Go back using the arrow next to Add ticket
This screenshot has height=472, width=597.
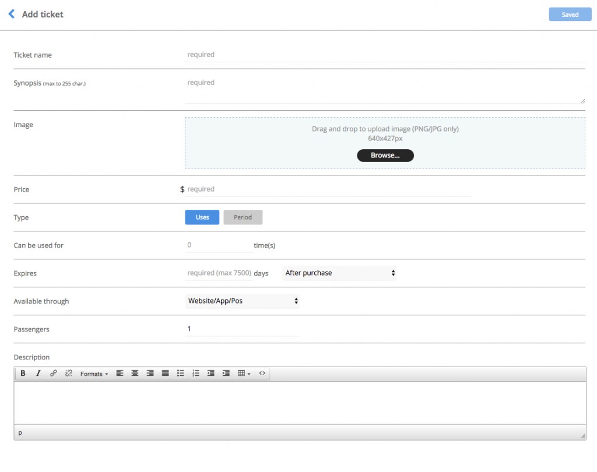point(11,13)
